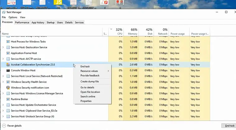
Task: Open the Options menu
Action: coord(13,17)
